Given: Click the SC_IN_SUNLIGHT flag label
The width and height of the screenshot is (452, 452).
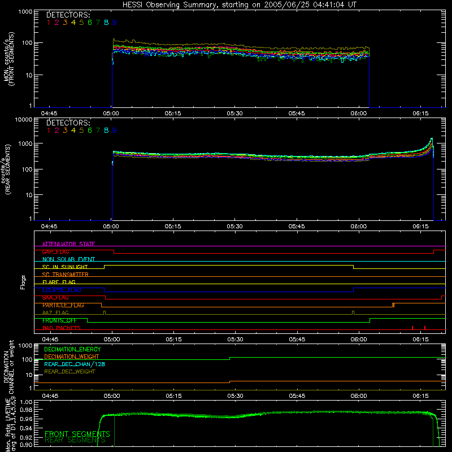Looking at the screenshot, I should pos(65,267).
